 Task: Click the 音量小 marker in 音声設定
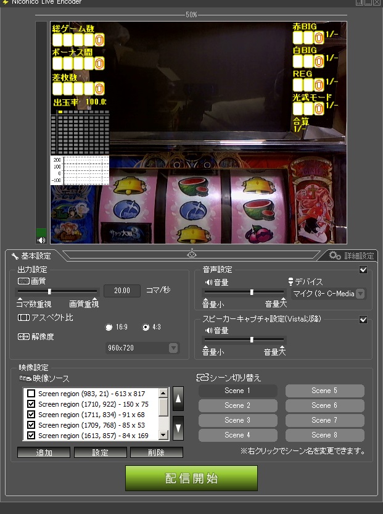tap(205, 300)
